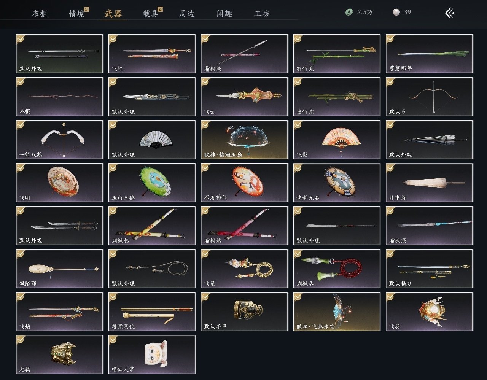Select the 葱葱那年 green onion sword

tap(429, 54)
